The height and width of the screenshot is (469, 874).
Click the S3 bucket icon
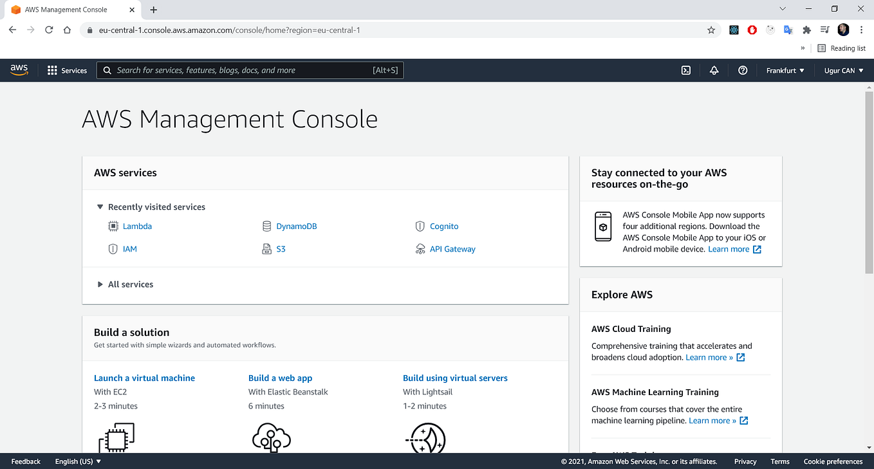[x=266, y=249]
